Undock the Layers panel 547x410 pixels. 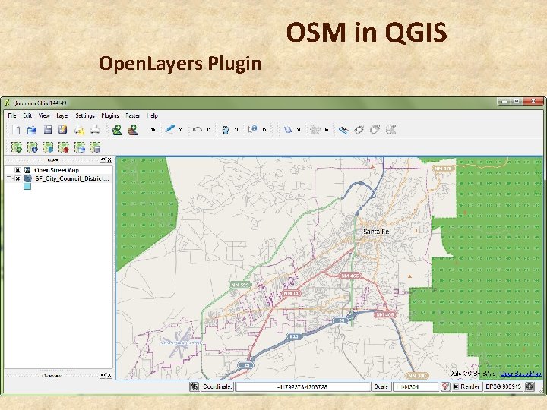click(x=103, y=159)
